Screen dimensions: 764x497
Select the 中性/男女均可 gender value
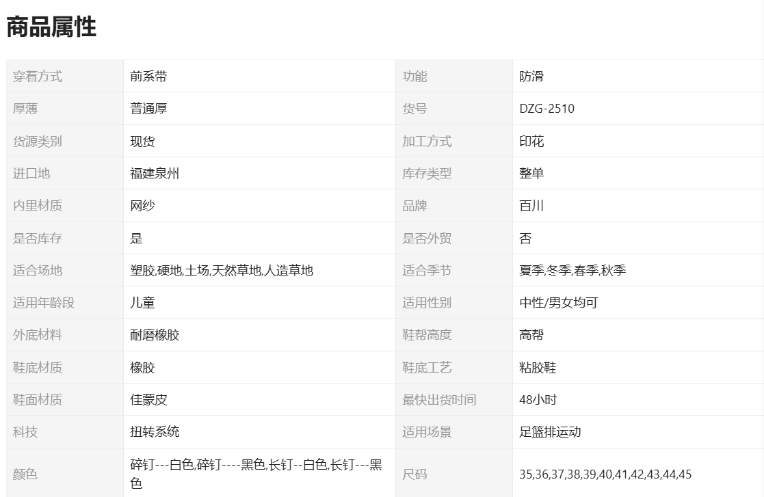[558, 303]
